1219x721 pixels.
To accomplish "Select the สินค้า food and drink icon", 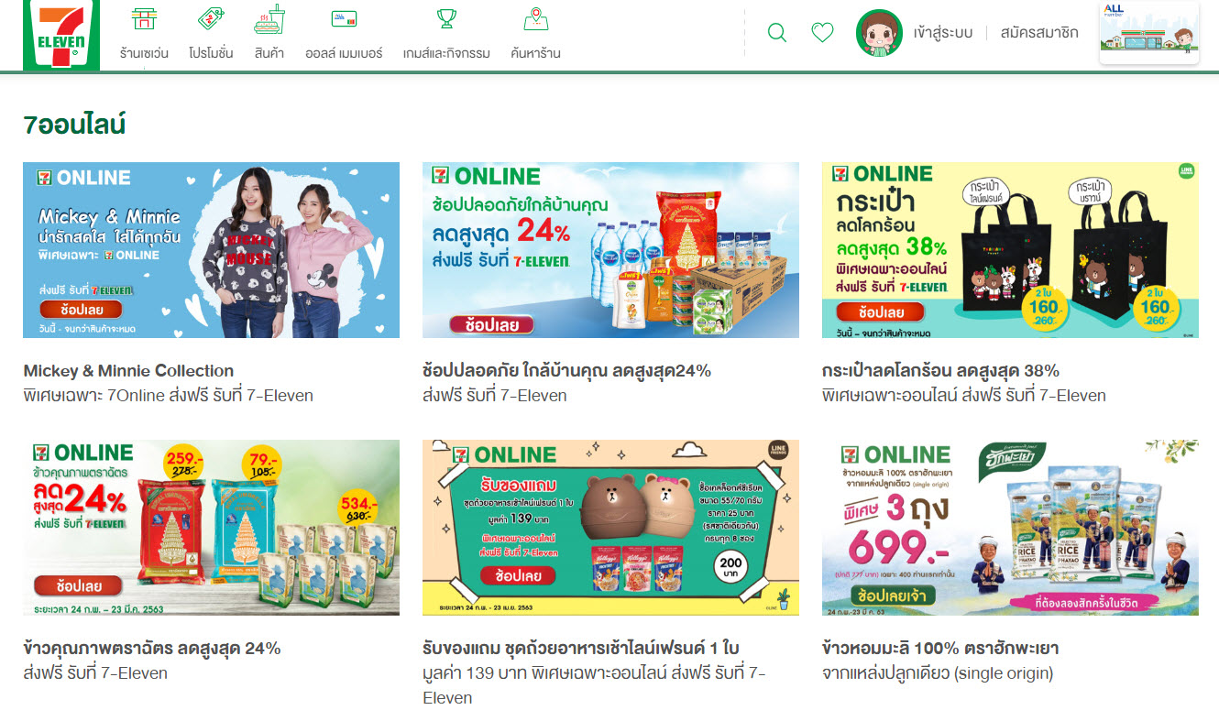I will [x=269, y=19].
